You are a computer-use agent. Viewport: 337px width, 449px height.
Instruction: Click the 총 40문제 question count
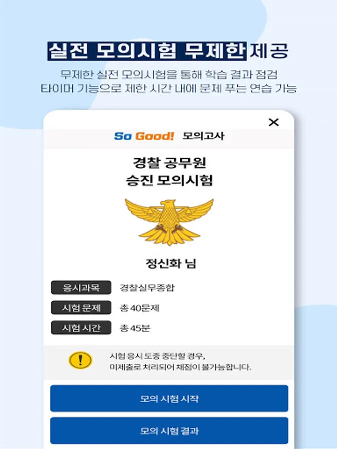pyautogui.click(x=139, y=308)
